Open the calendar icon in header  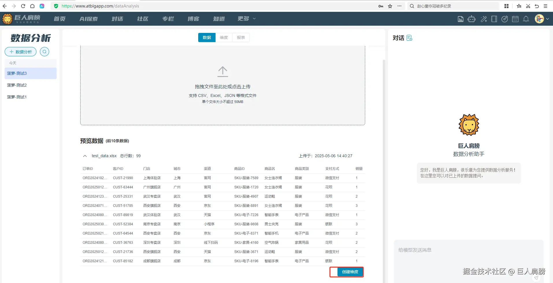[x=515, y=19]
